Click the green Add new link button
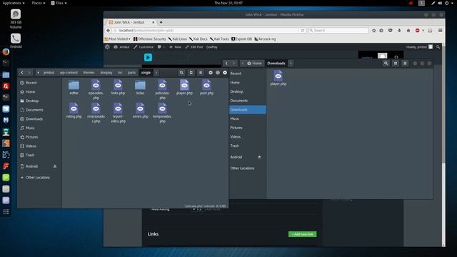The width and height of the screenshot is (457, 257). (x=303, y=234)
